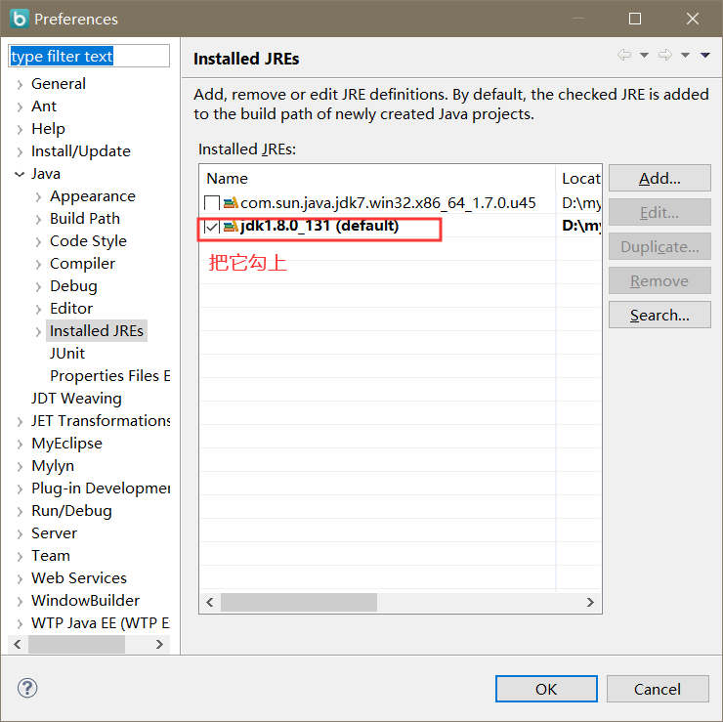Open WTP Java EE preferences category

click(x=101, y=623)
